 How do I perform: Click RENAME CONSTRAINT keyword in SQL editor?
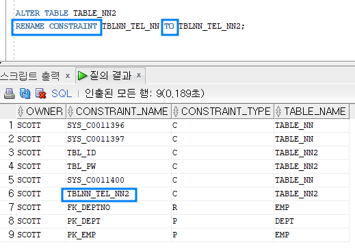[56, 26]
